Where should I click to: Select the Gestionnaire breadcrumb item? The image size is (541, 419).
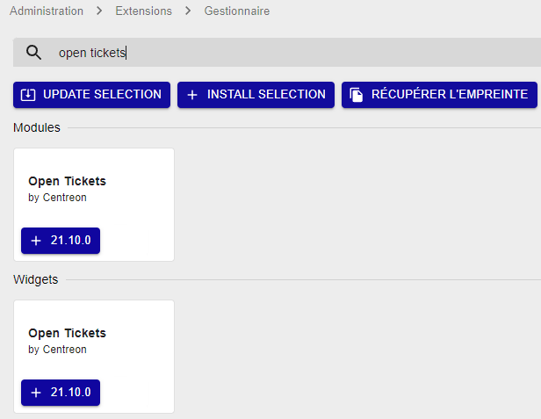coord(237,11)
